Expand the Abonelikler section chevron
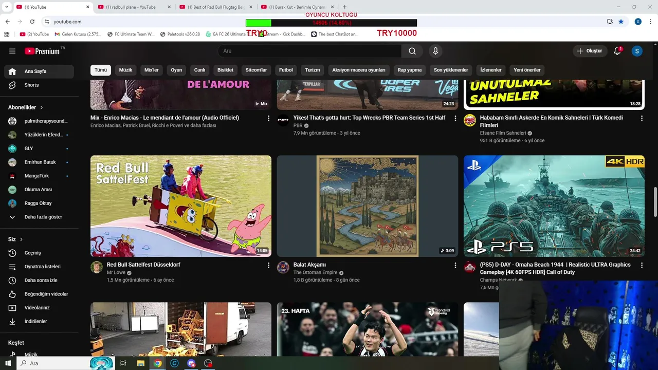 42,107
